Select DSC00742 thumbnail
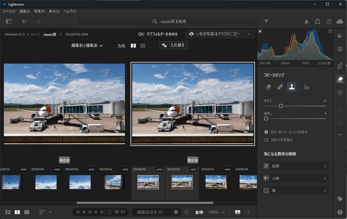The image size is (347, 219). click(x=182, y=182)
